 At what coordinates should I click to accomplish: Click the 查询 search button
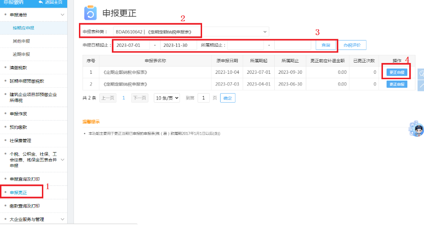pyautogui.click(x=326, y=45)
